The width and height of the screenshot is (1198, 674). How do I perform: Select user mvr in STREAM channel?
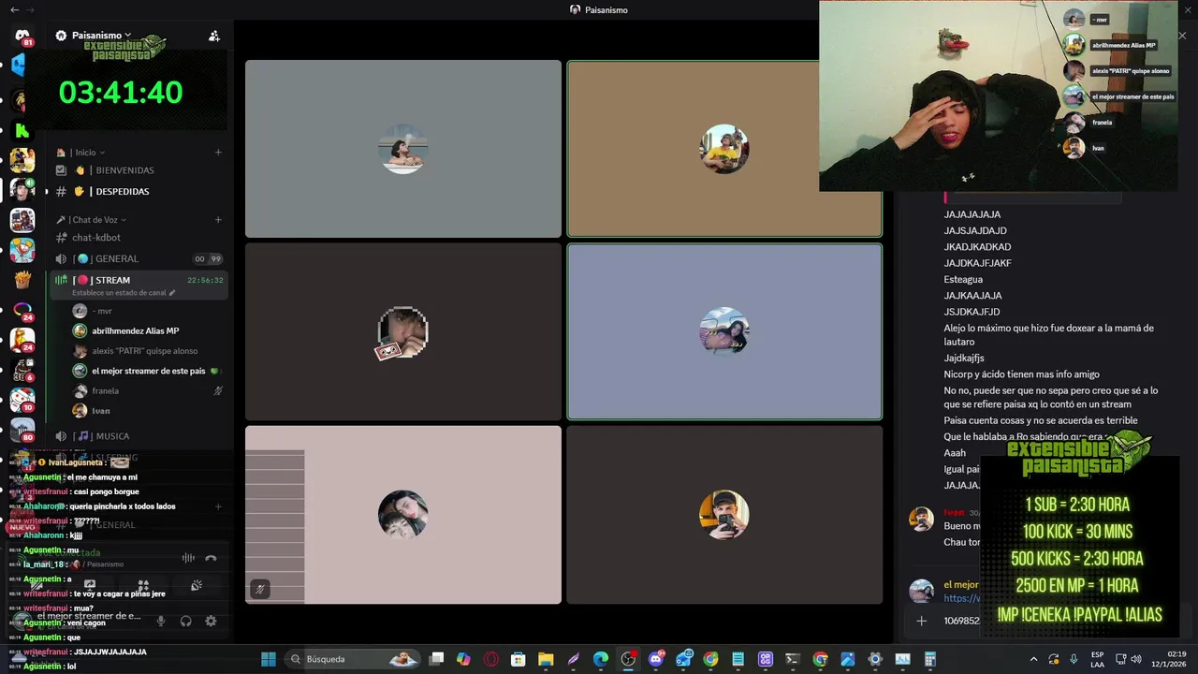(x=148, y=311)
